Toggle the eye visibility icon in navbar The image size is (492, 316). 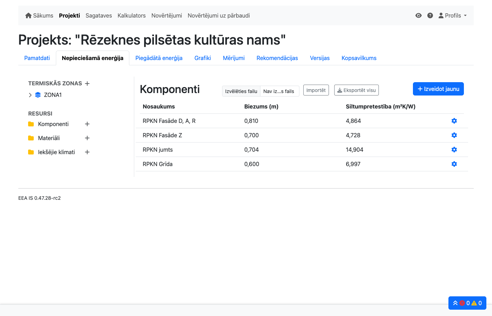click(418, 15)
